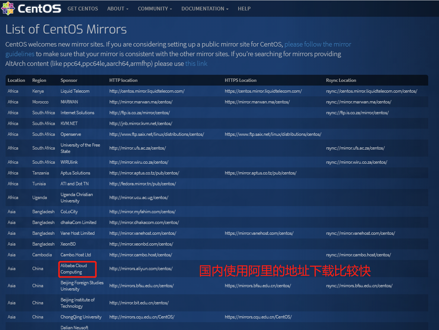Select the ftp.is.co.za rsync address

357,113
